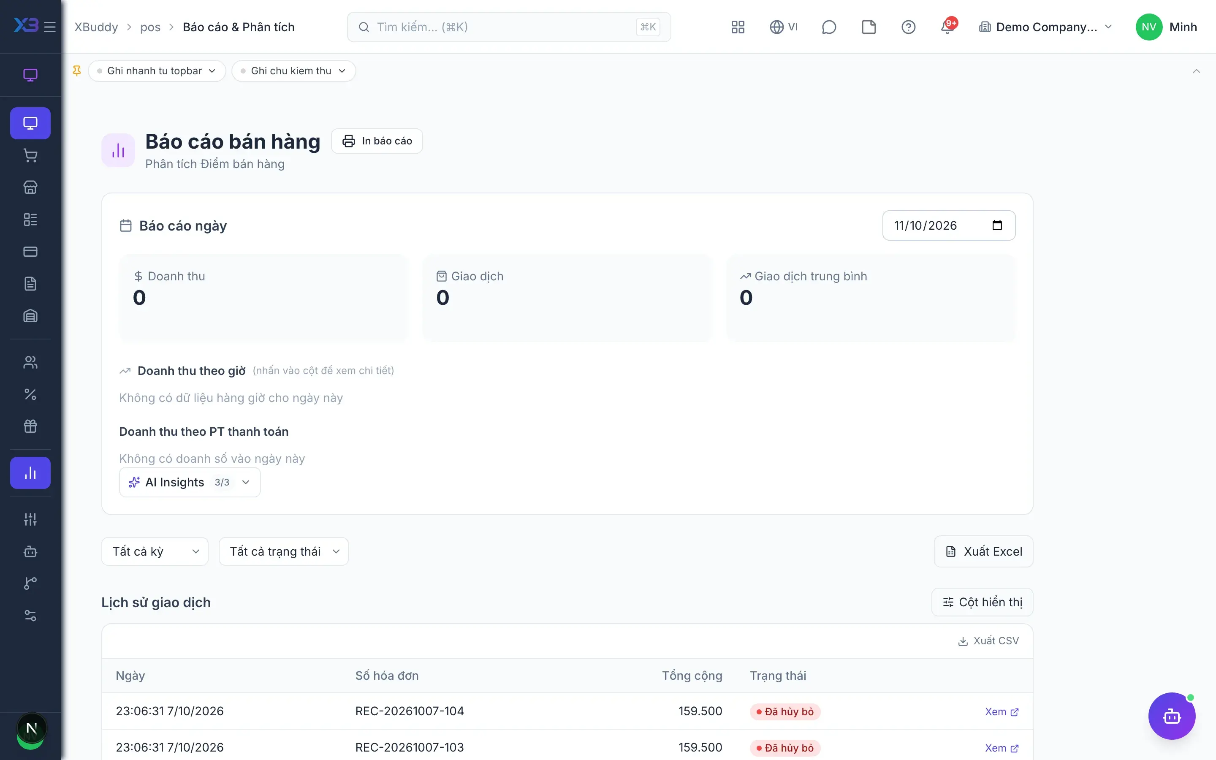This screenshot has height=760, width=1216.
Task: View receipt REC-20261007-103 via Xem
Action: [x=1002, y=748]
